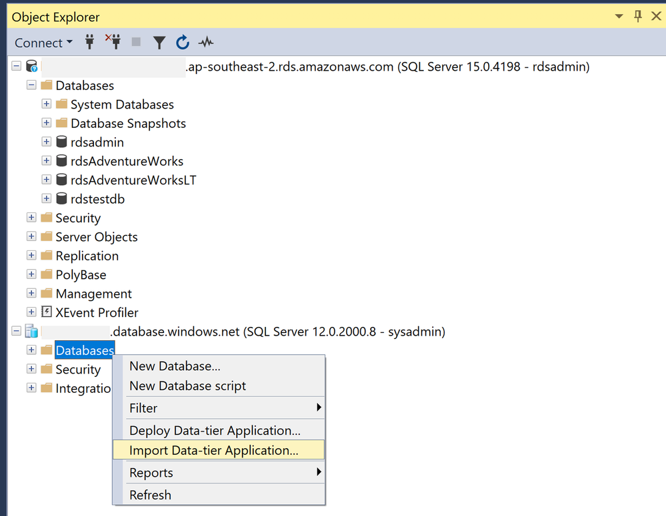Expand the System Databases folder
Image resolution: width=666 pixels, height=516 pixels.
46,104
